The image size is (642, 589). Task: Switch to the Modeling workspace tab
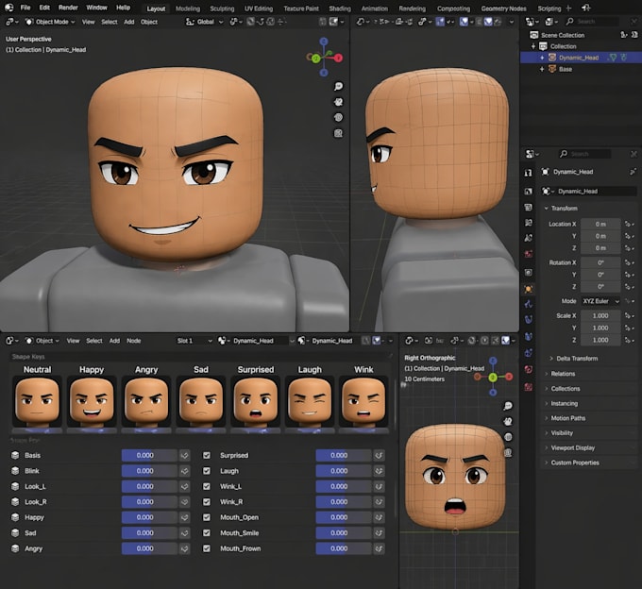point(188,8)
